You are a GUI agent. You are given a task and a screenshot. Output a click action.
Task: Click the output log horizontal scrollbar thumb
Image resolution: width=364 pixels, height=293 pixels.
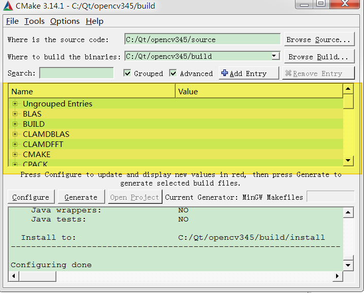38,276
